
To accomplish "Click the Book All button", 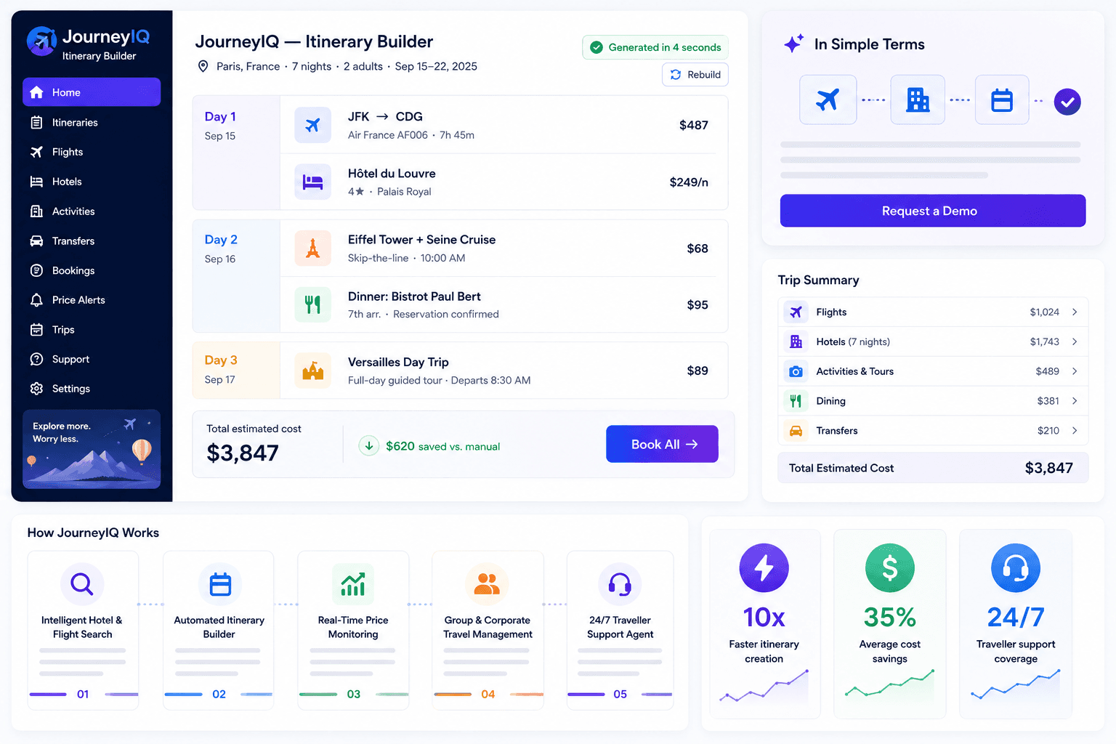I will click(662, 444).
